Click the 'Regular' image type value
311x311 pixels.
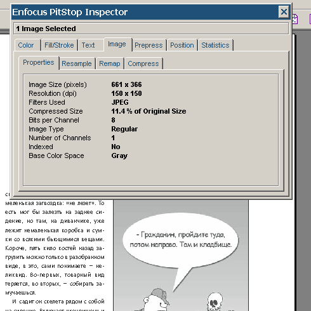pyautogui.click(x=124, y=129)
